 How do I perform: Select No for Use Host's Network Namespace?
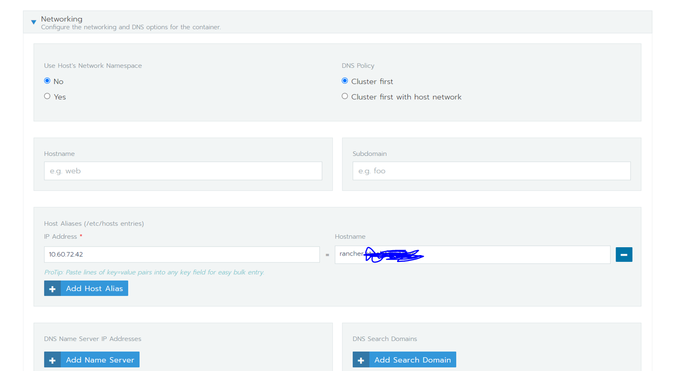[47, 80]
